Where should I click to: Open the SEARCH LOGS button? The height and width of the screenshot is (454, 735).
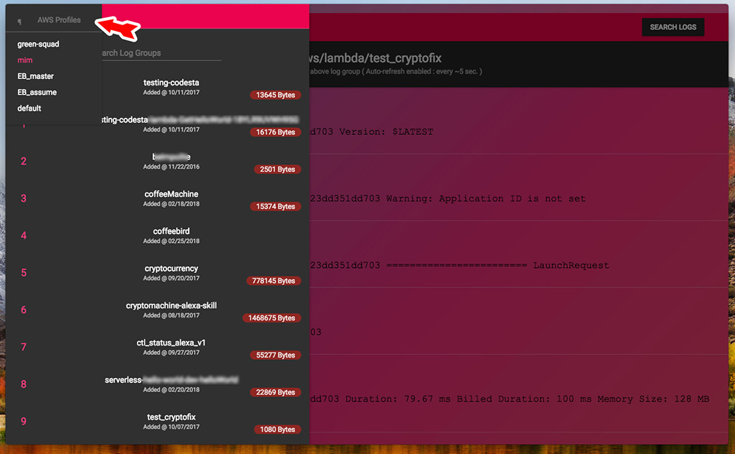point(673,27)
